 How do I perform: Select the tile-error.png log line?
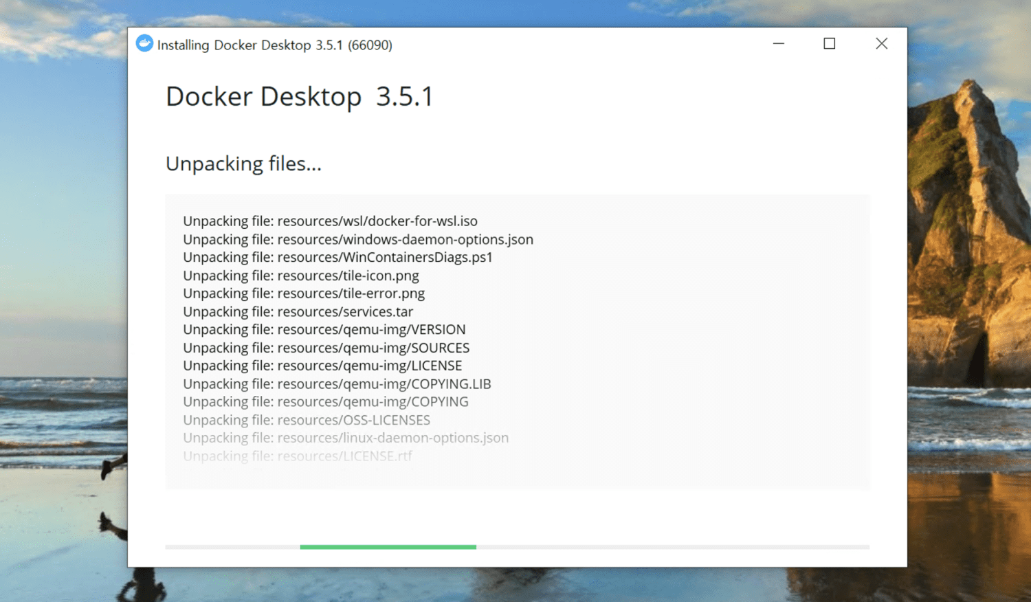point(304,293)
